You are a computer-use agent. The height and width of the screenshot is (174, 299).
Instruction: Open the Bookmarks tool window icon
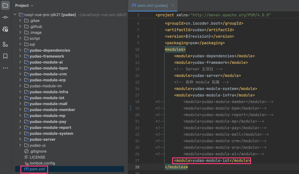pos(5,56)
